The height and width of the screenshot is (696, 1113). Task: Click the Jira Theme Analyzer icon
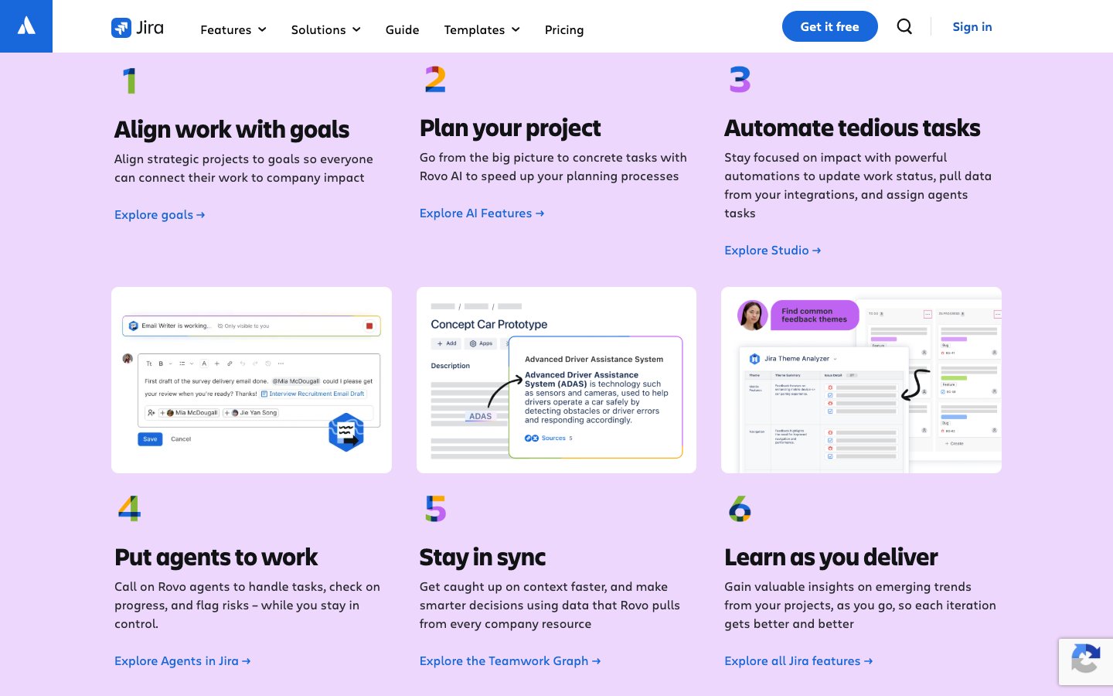tap(754, 359)
